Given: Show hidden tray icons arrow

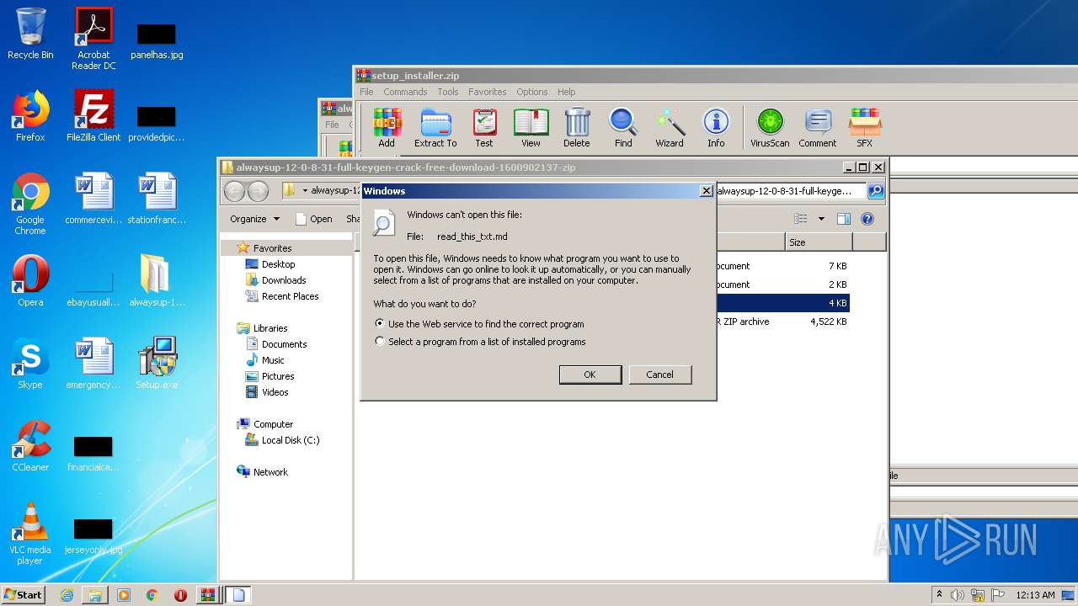Looking at the screenshot, I should point(939,595).
